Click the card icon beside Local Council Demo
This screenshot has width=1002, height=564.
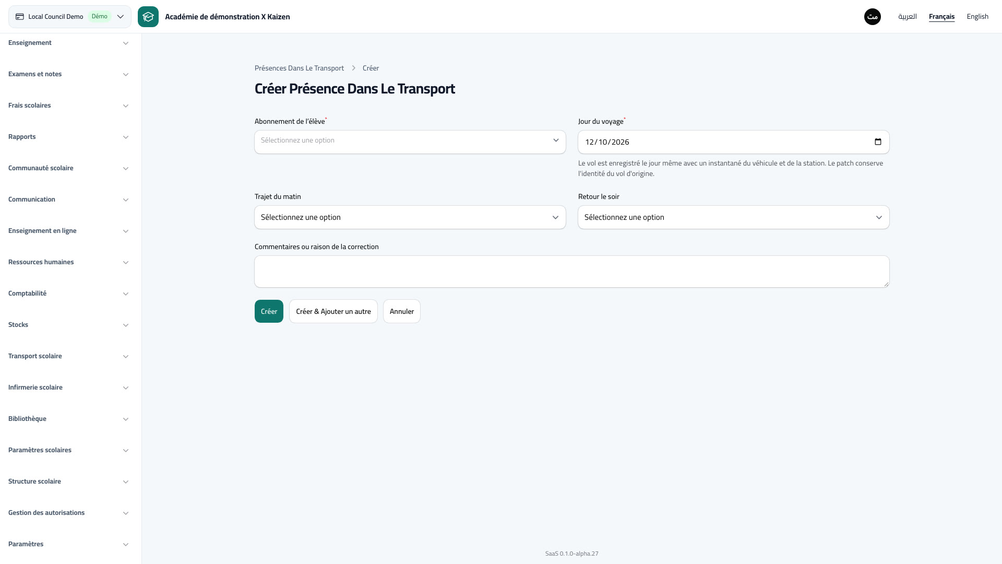coord(20,17)
